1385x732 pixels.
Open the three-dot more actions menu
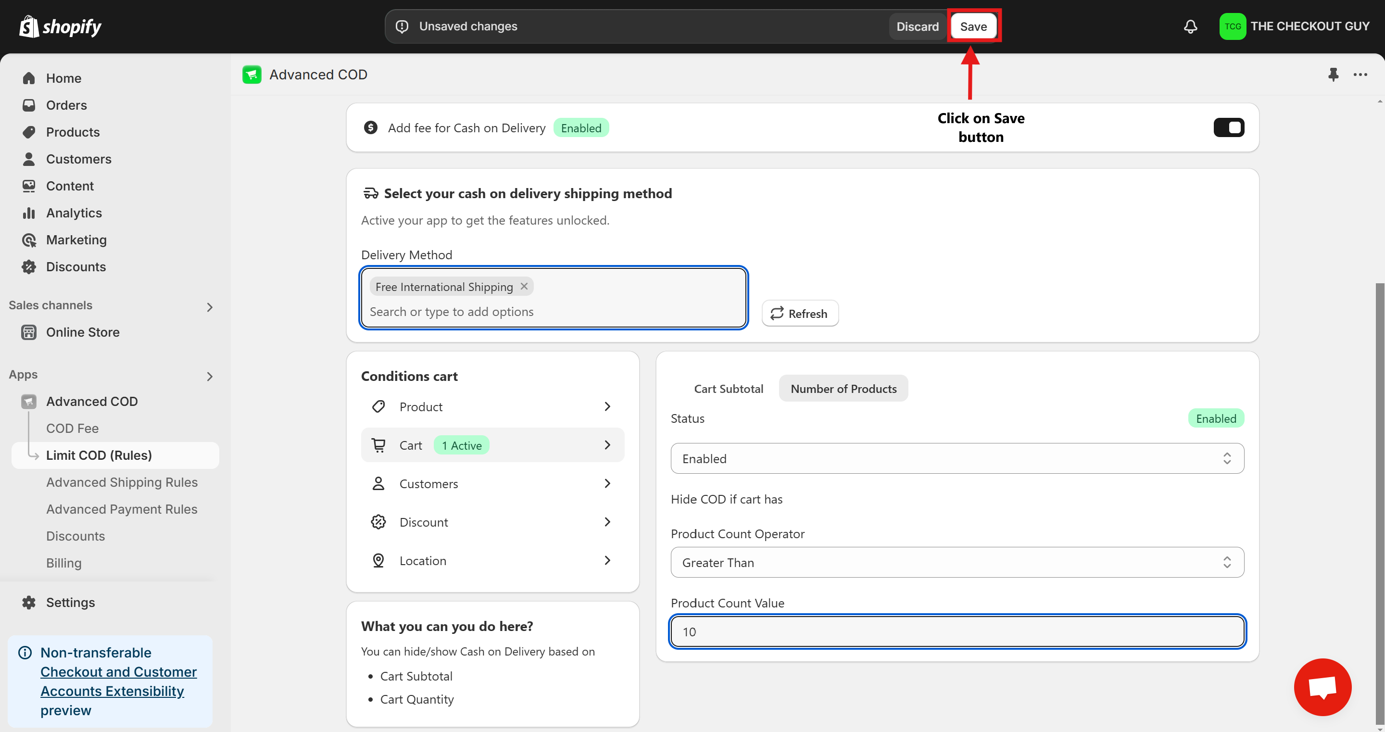(1360, 74)
